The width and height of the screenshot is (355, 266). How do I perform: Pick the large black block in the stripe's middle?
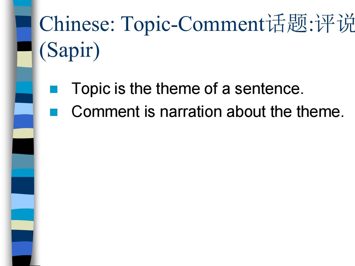click(x=23, y=146)
